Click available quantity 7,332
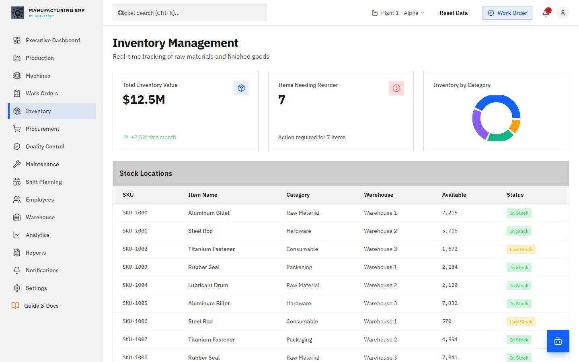 (450, 303)
